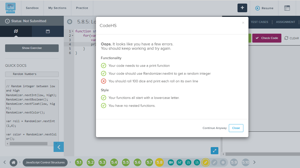Go to lesson 5.7
The width and height of the screenshot is (300, 168).
[x=149, y=162]
